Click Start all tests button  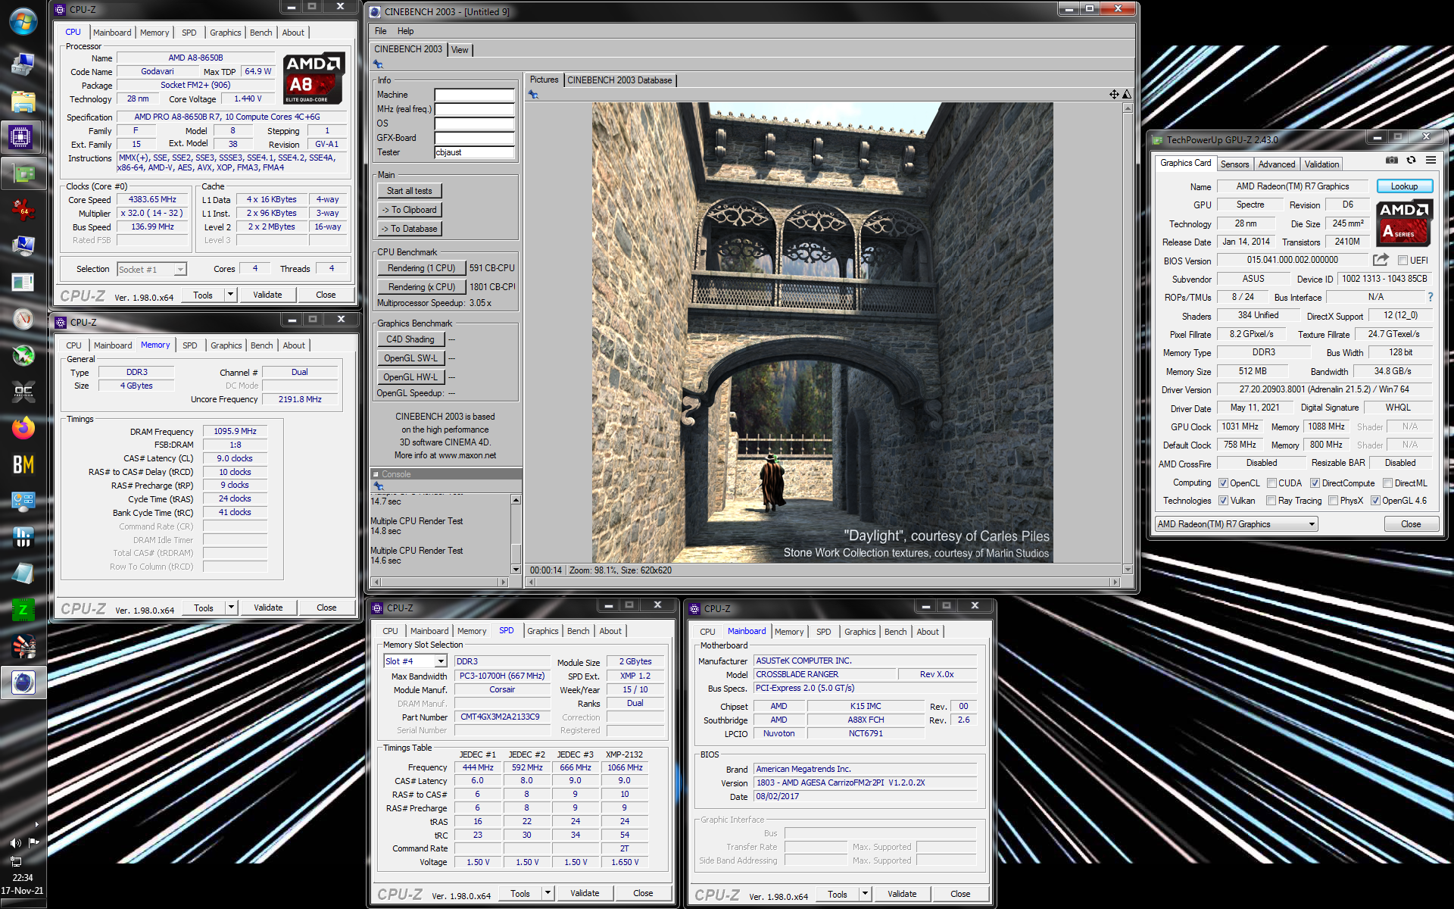pos(410,191)
